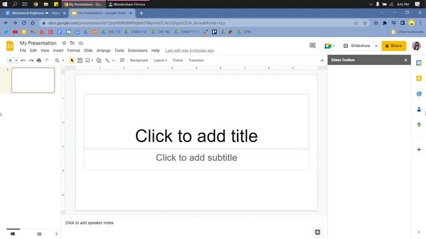Switch to grid view
This screenshot has width=426, height=239.
pos(39,234)
